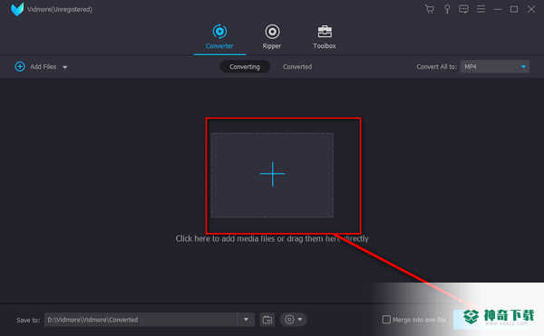The height and width of the screenshot is (336, 544).
Task: Select the Converter tab
Action: [x=219, y=37]
